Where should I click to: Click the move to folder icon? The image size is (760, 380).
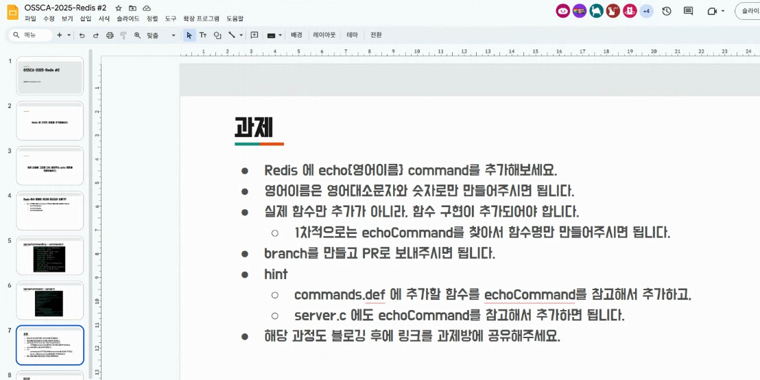pyautogui.click(x=133, y=8)
